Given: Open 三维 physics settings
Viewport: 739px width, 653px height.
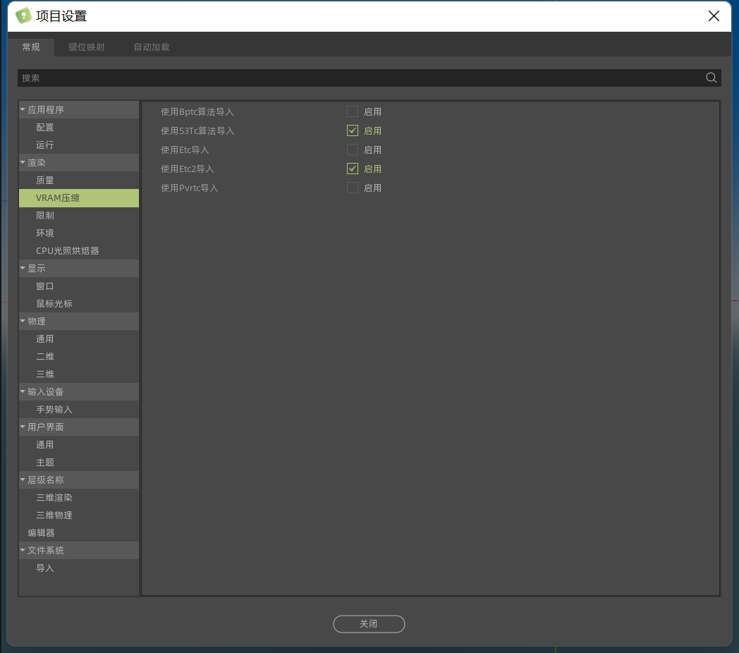Looking at the screenshot, I should 79,374.
